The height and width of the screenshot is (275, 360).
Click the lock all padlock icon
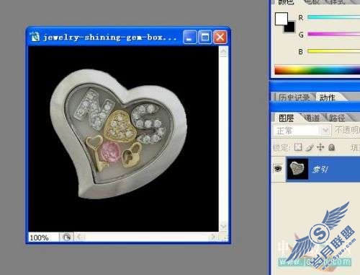332,147
